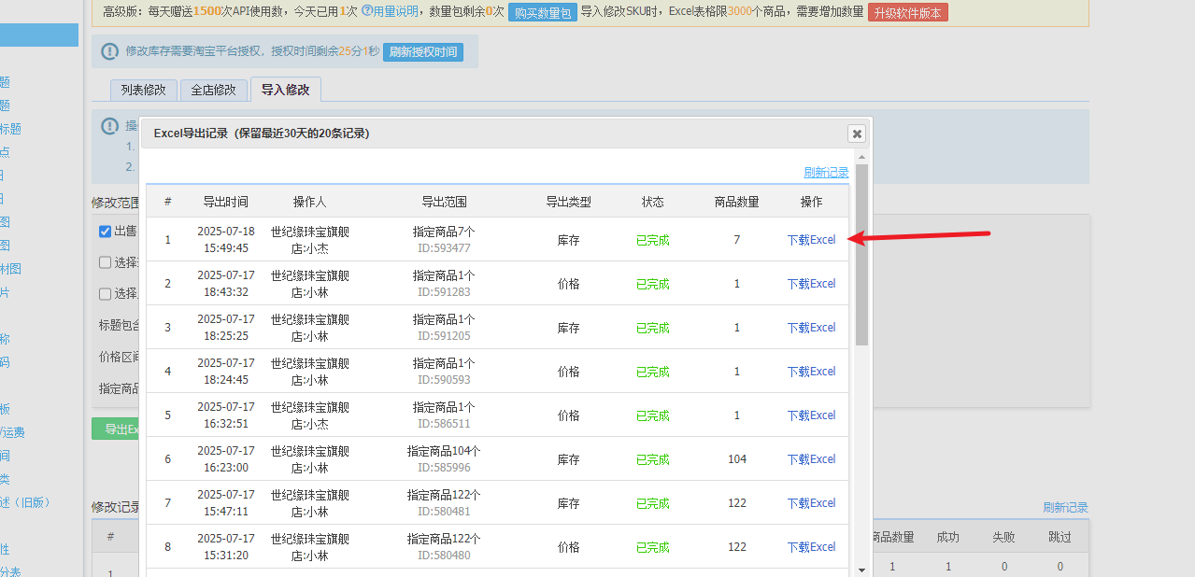Open the 全店修改 tab
1195x577 pixels.
[x=214, y=90]
